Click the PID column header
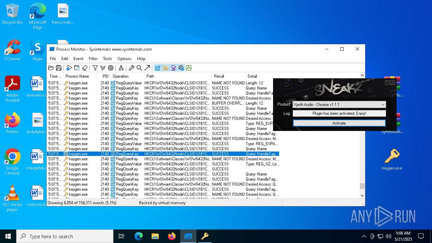Viewport: 432px width, 243px height. pyautogui.click(x=104, y=76)
